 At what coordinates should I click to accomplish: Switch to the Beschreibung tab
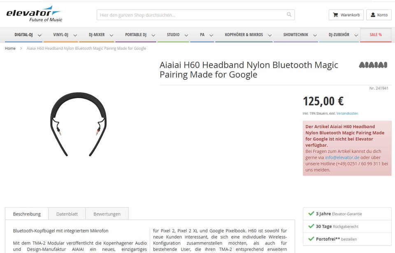pyautogui.click(x=27, y=214)
